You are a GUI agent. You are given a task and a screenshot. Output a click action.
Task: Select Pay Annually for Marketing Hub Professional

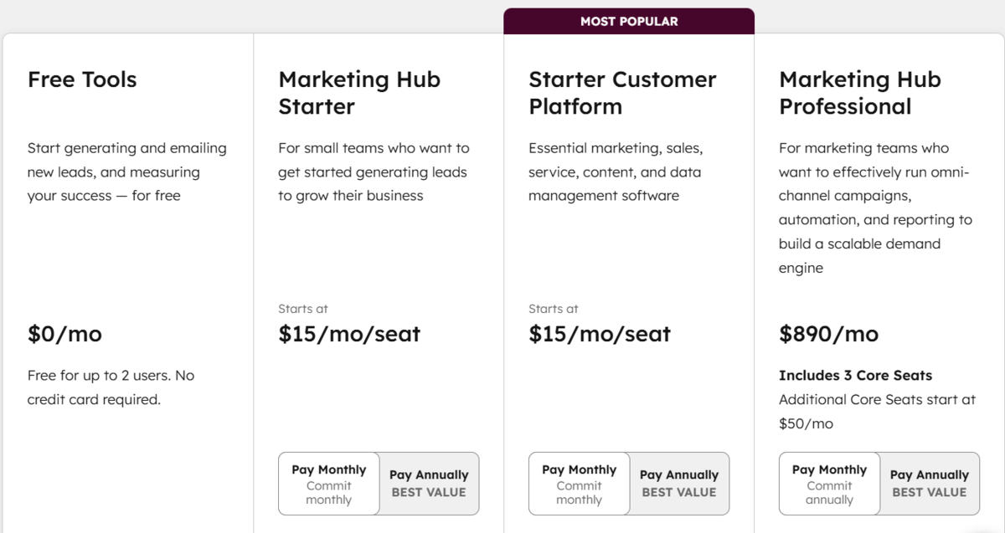(930, 483)
